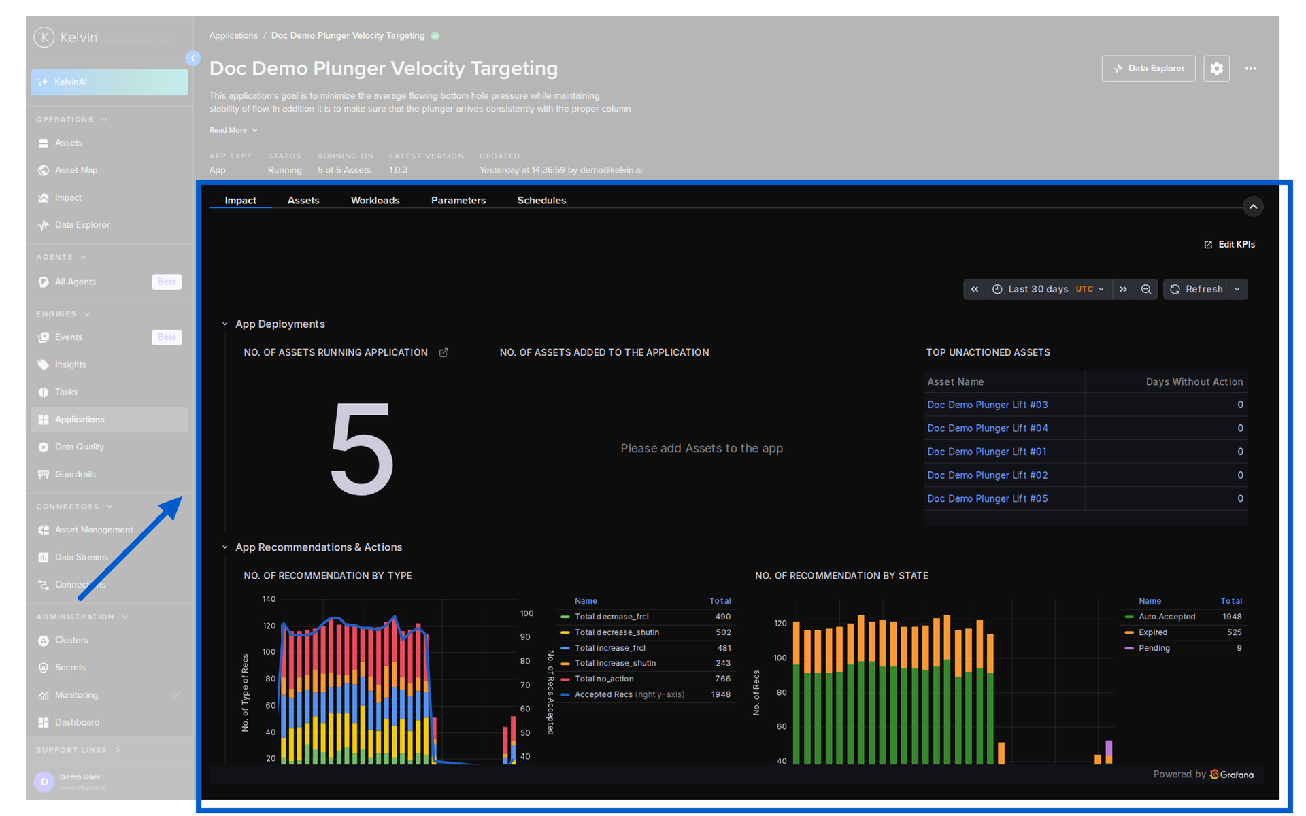Switch to the Parameters tab
1306x816 pixels.
[458, 200]
